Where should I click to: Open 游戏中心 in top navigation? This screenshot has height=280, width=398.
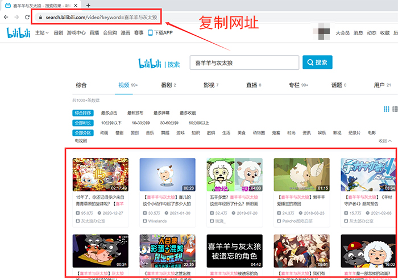pyautogui.click(x=76, y=33)
